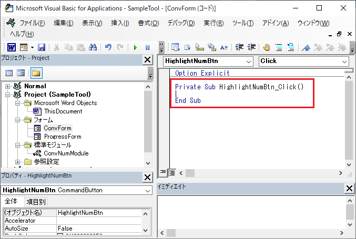The image size is (356, 239).
Task: Switch to Full Module View at code bottom
Action: pos(172,173)
